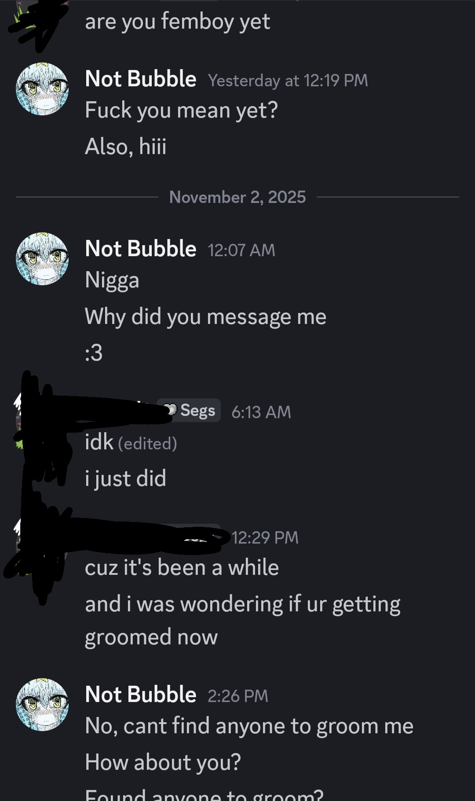Tap Not Bubble username beside 2:26 PM
Screen dimensions: 475x801
click(141, 694)
